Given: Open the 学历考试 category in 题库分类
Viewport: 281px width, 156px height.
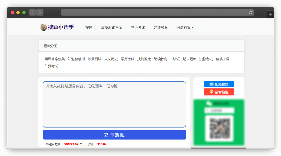Looking at the screenshot, I should pos(127,59).
